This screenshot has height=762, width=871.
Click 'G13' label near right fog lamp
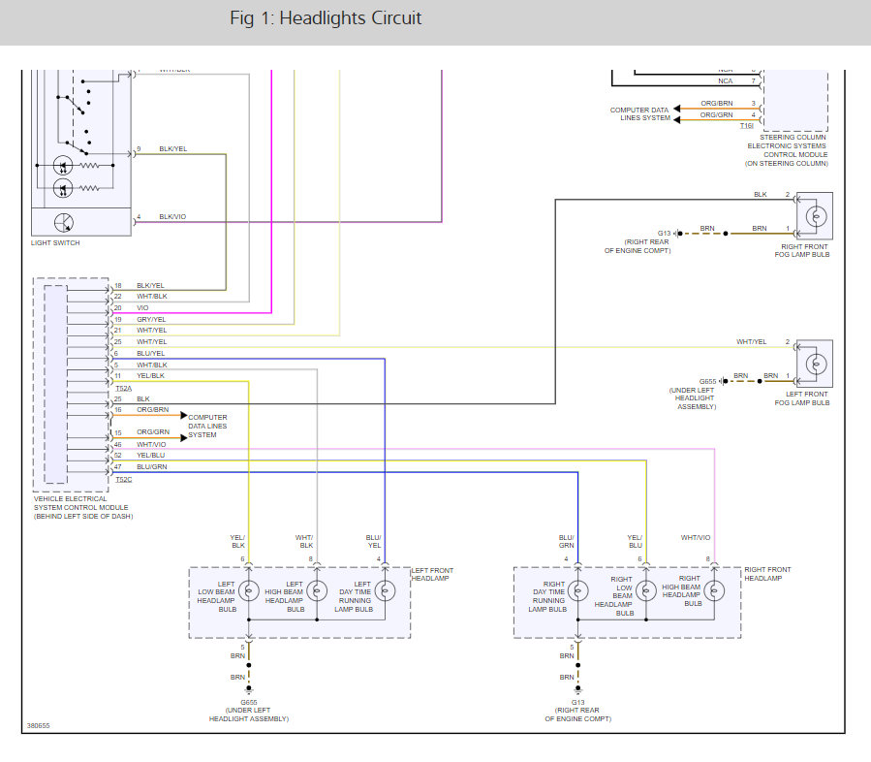pos(664,234)
